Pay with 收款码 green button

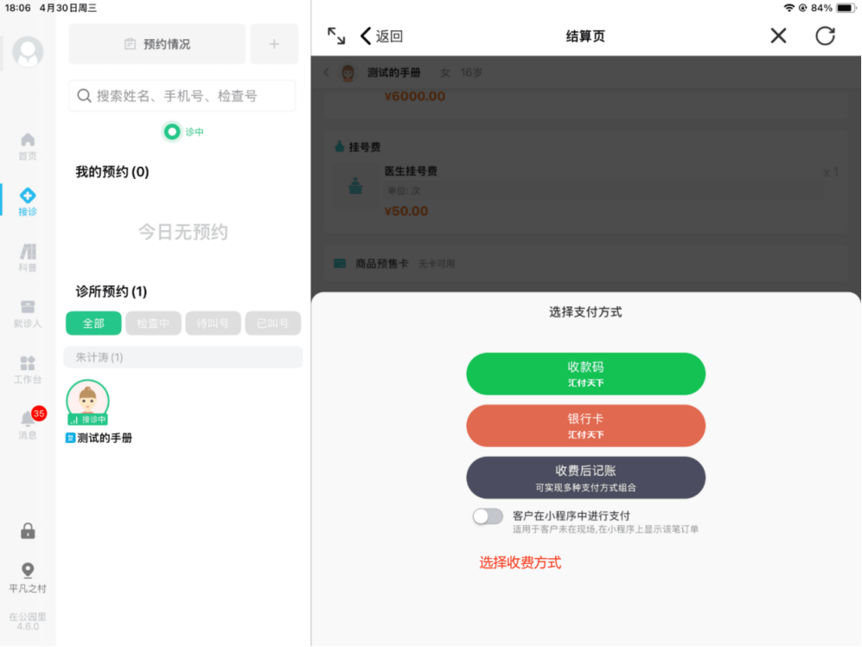click(x=585, y=374)
